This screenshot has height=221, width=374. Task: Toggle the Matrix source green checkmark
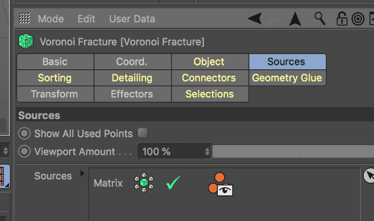click(x=173, y=183)
